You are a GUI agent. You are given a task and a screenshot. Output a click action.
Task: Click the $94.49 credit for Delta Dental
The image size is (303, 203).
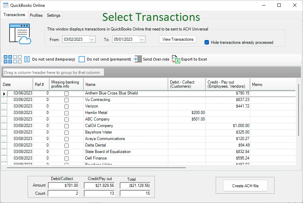pos(228,145)
